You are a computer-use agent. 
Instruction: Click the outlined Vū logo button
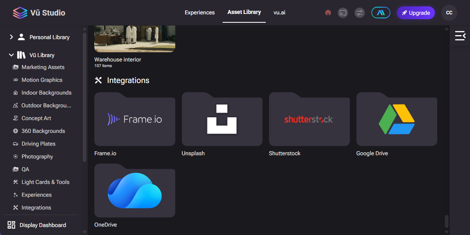click(x=380, y=13)
